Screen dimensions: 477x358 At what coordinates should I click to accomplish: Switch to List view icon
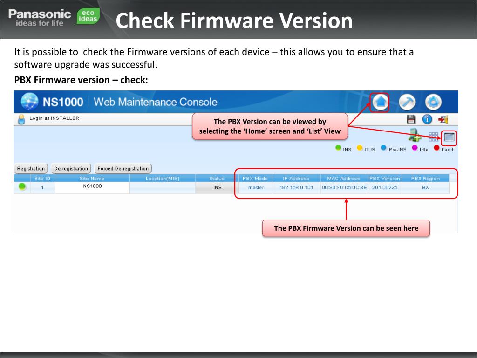(449, 138)
